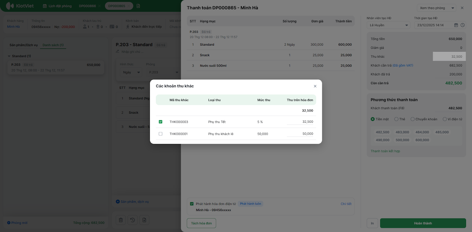
Task: Add a new booking tab icon
Action: pyautogui.click(x=138, y=6)
